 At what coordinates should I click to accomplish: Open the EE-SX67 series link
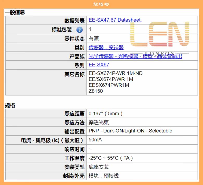click(99, 65)
